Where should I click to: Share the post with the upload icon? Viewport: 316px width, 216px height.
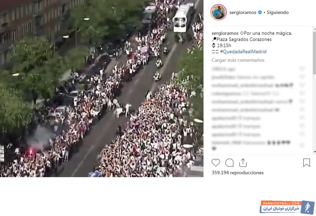click(x=243, y=163)
